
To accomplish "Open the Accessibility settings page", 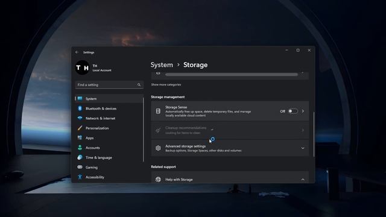I will coord(109,177).
